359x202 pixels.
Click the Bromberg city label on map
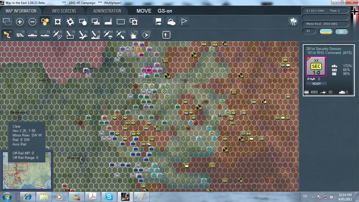coord(19,112)
